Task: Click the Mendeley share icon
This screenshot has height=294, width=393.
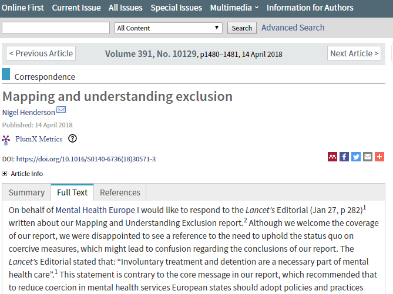Action: (332, 157)
